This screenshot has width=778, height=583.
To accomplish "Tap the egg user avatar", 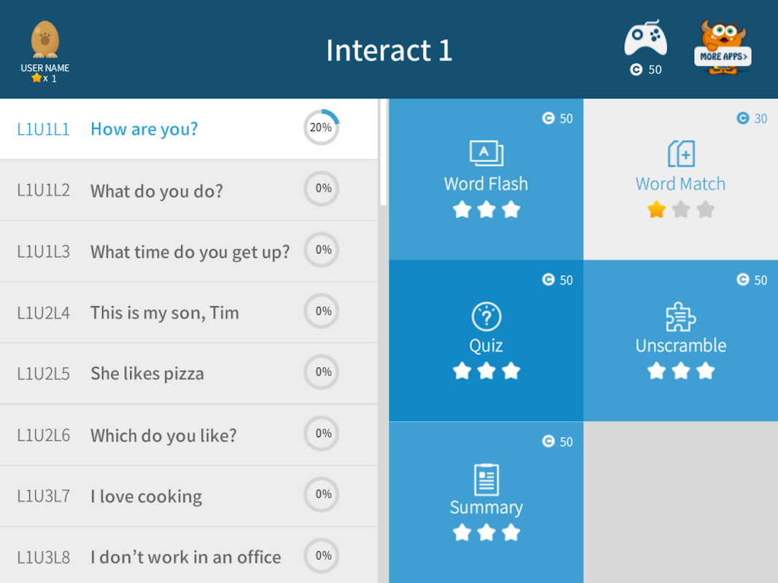I will coord(45,40).
